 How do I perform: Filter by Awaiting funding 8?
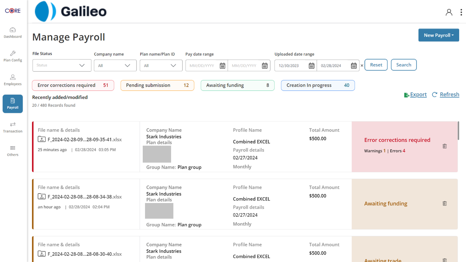tap(238, 85)
